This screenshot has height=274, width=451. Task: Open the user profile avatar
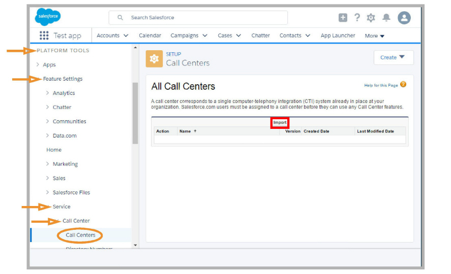coord(404,18)
